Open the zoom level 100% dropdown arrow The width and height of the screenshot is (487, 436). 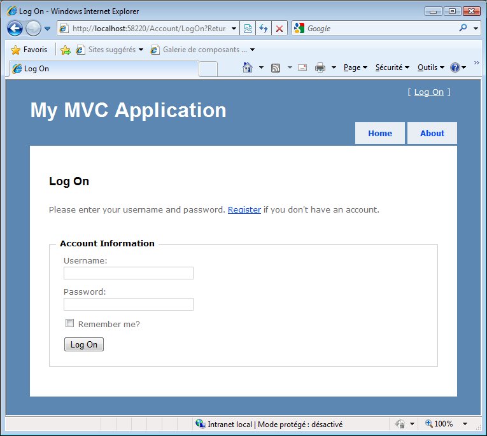[465, 424]
